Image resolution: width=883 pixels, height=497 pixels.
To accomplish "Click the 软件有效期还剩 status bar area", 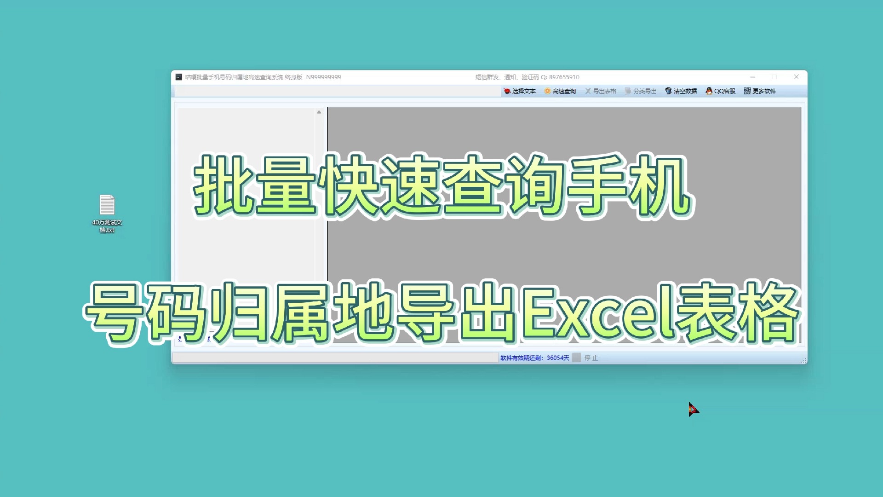I will pos(533,358).
